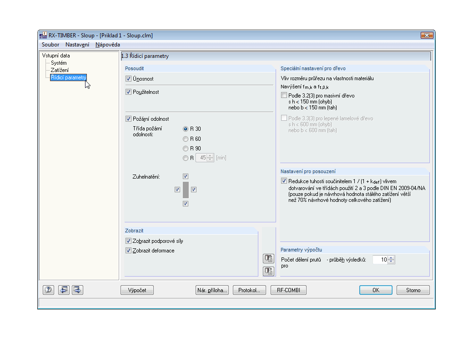This screenshot has height=339, width=473.
Task: Select 'Zatížení' in the input data tree
Action: tap(60, 70)
